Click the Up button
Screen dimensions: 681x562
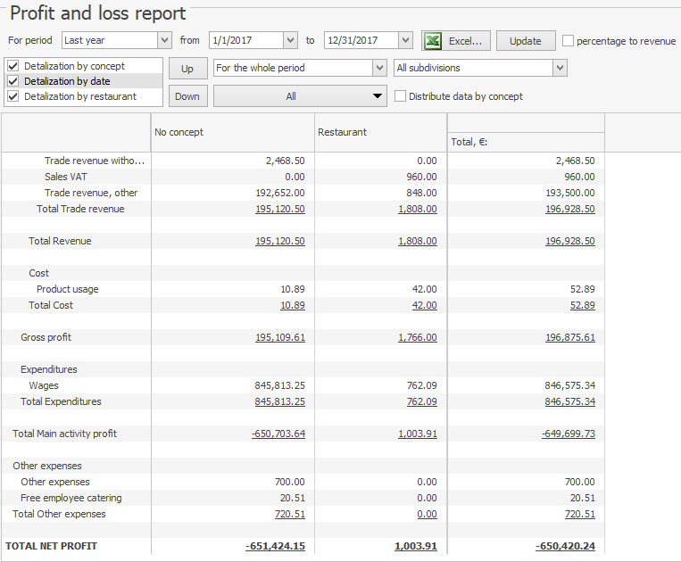pyautogui.click(x=187, y=69)
